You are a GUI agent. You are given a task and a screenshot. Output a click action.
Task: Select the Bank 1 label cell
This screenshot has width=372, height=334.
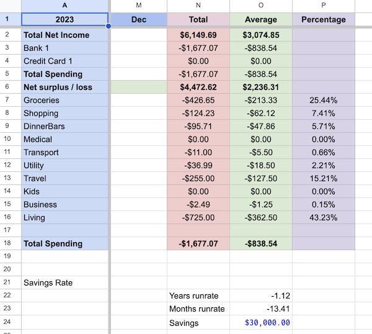pyautogui.click(x=64, y=48)
